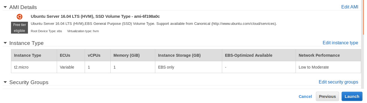The image size is (367, 103).
Task: Open the Edit AMI link
Action: (350, 7)
